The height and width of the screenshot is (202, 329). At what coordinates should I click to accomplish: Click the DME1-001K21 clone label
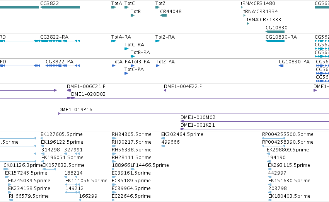tap(198, 125)
